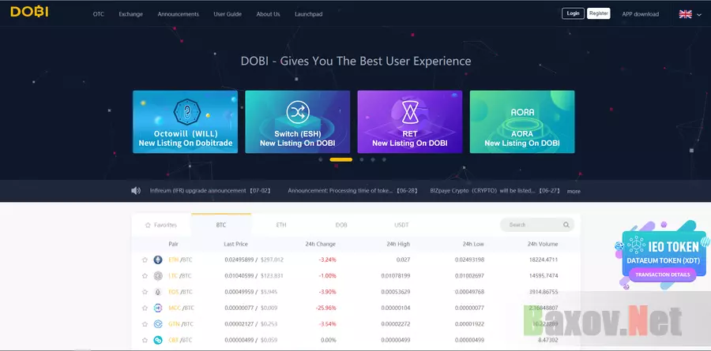Click the Pair column header
This screenshot has height=351, width=711.
coord(173,244)
